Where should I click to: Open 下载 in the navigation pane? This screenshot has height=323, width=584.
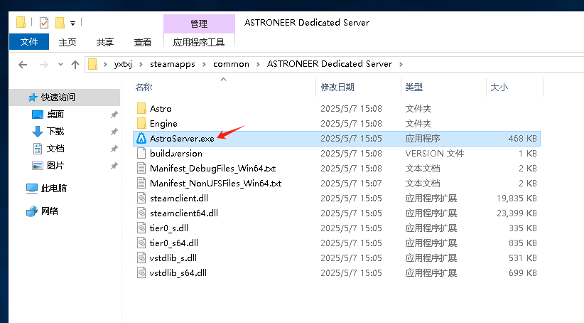[55, 132]
